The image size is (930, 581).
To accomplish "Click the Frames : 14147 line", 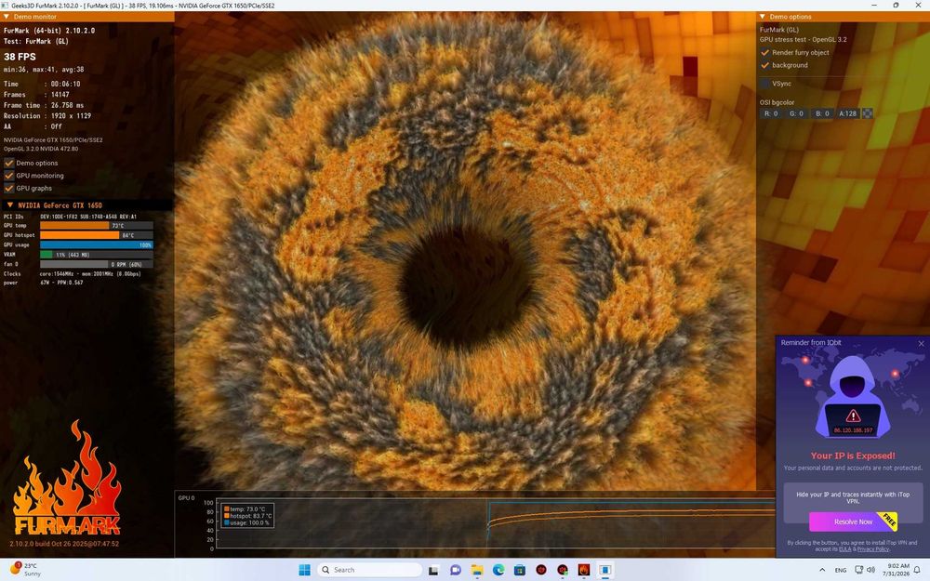I will click(36, 95).
